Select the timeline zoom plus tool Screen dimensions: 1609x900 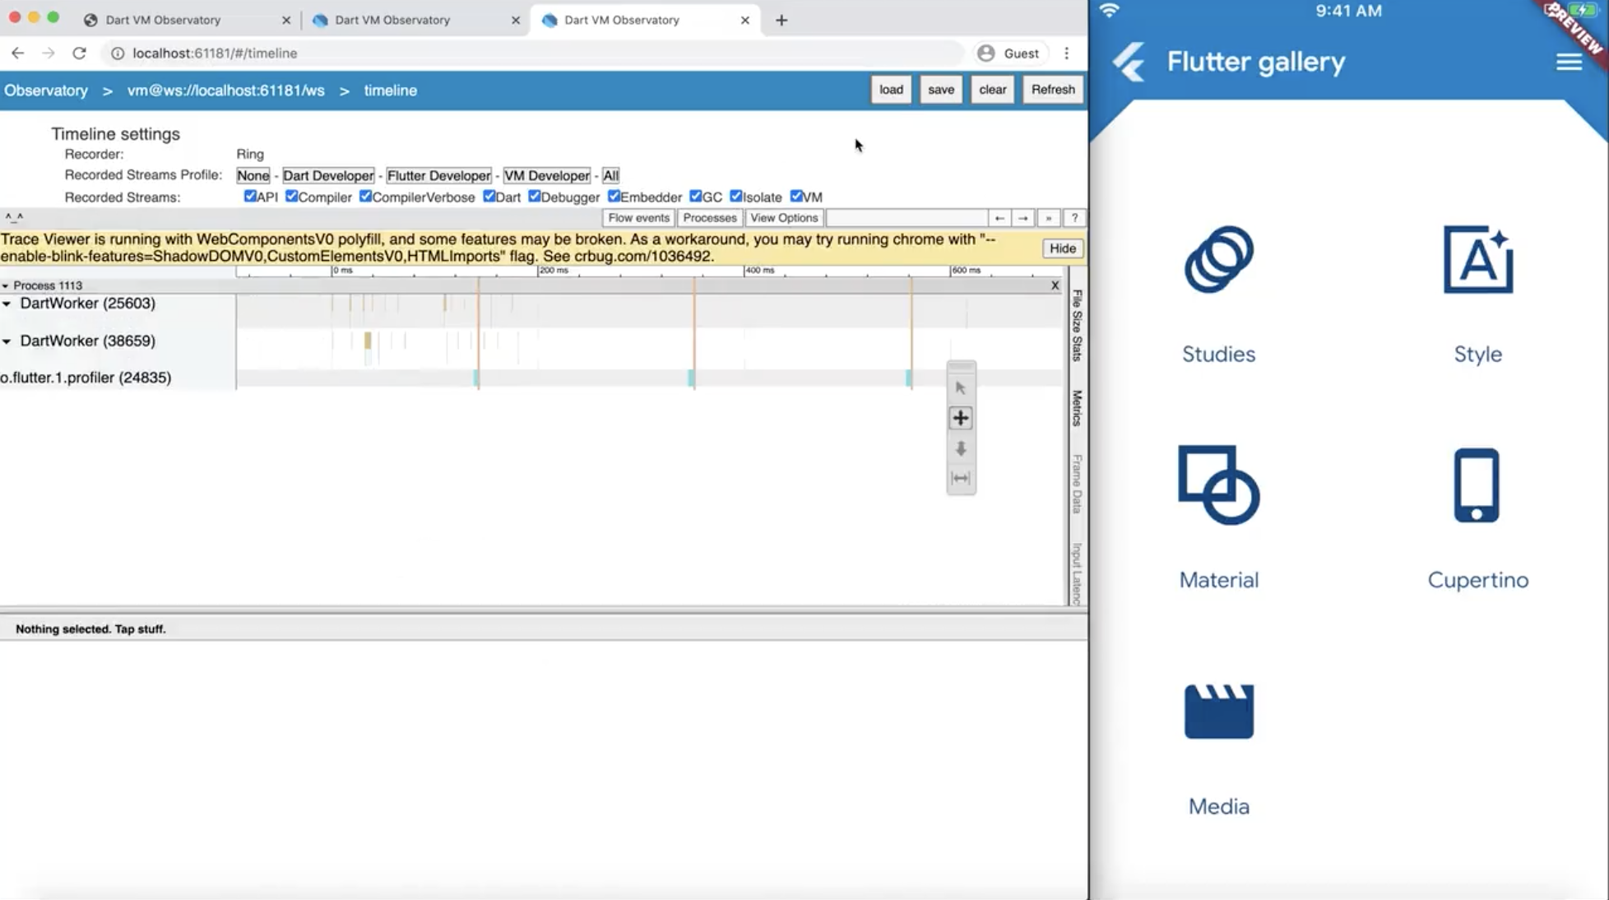960,418
